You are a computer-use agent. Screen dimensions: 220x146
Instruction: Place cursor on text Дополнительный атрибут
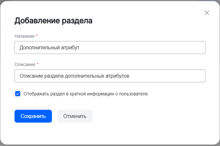tap(49, 48)
